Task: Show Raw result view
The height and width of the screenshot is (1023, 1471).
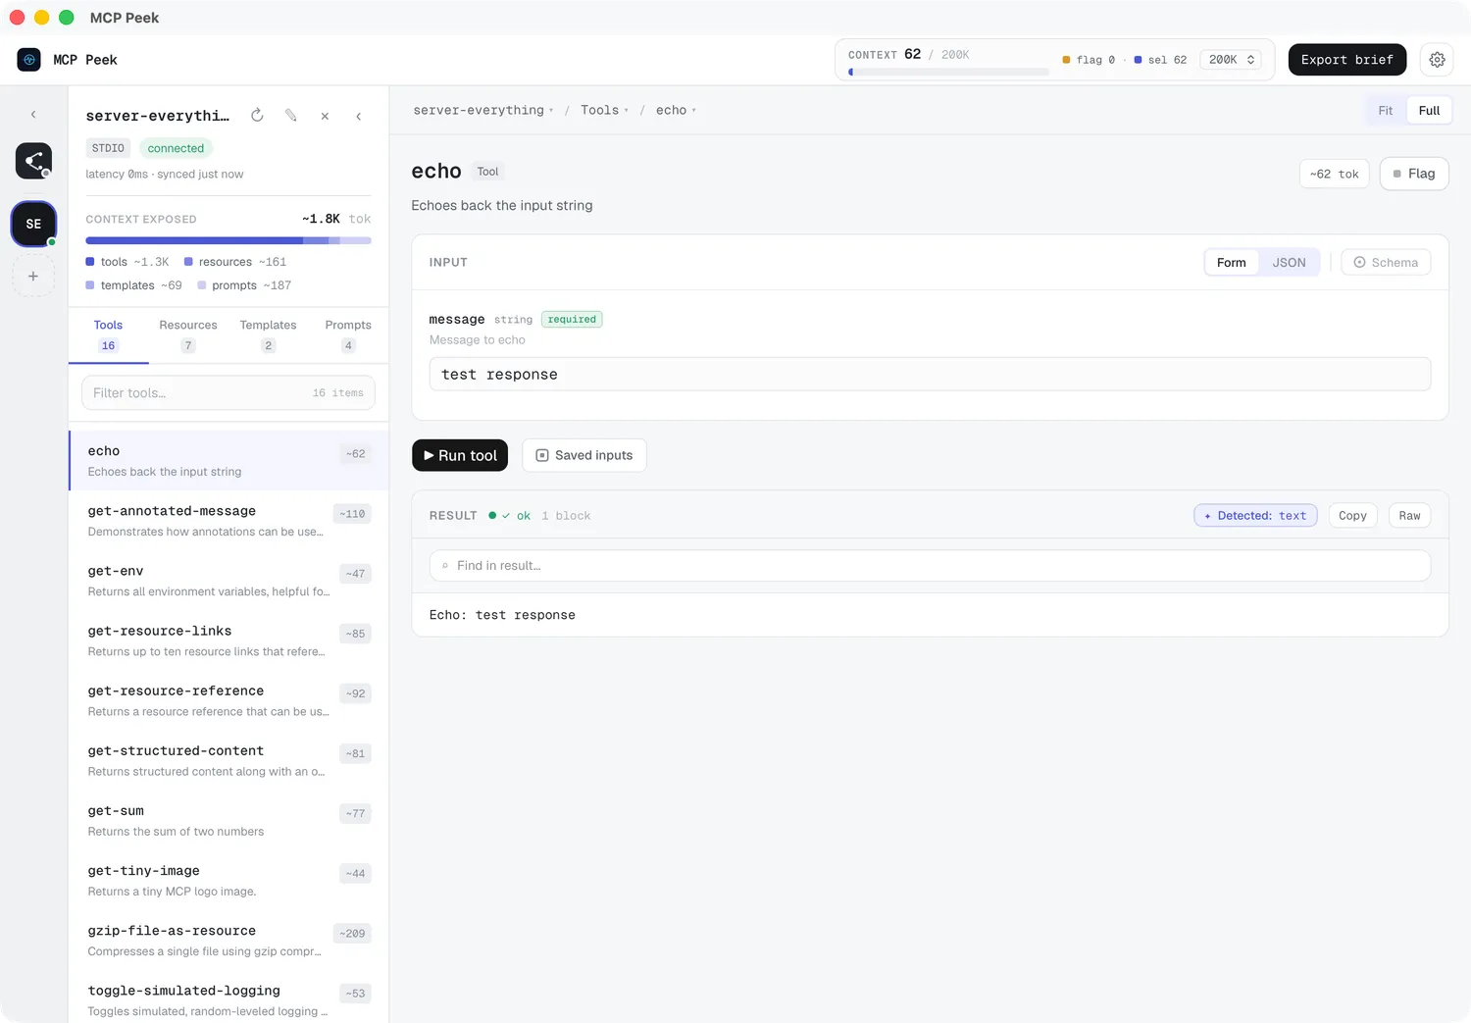Action: tap(1409, 516)
